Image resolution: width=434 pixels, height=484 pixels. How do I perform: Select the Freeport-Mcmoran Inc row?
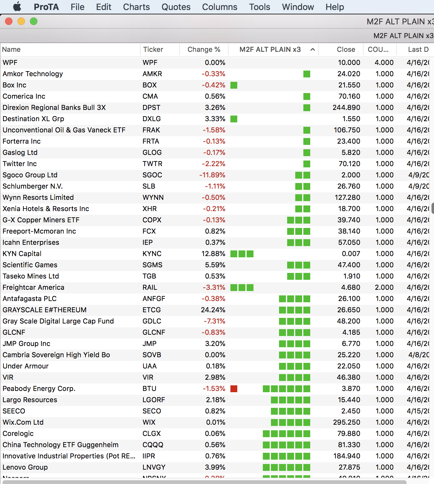point(215,231)
